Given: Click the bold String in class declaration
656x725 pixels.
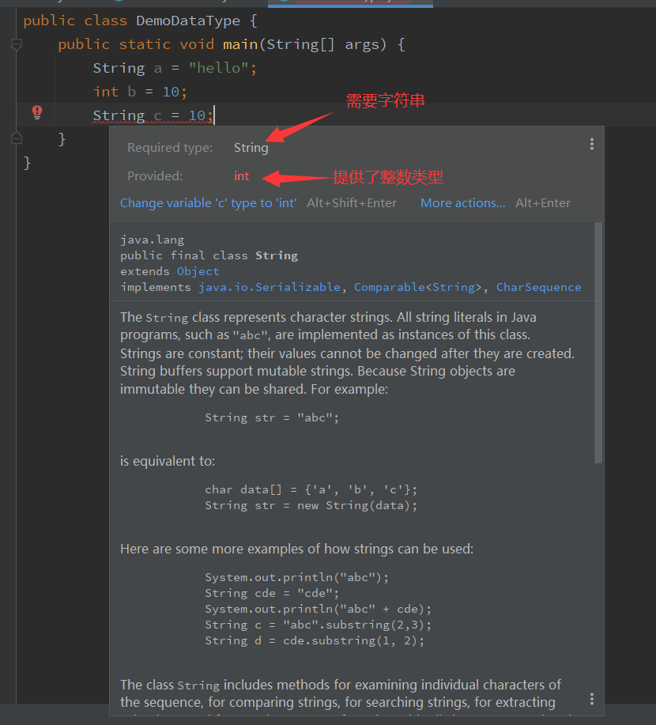Looking at the screenshot, I should click(277, 255).
